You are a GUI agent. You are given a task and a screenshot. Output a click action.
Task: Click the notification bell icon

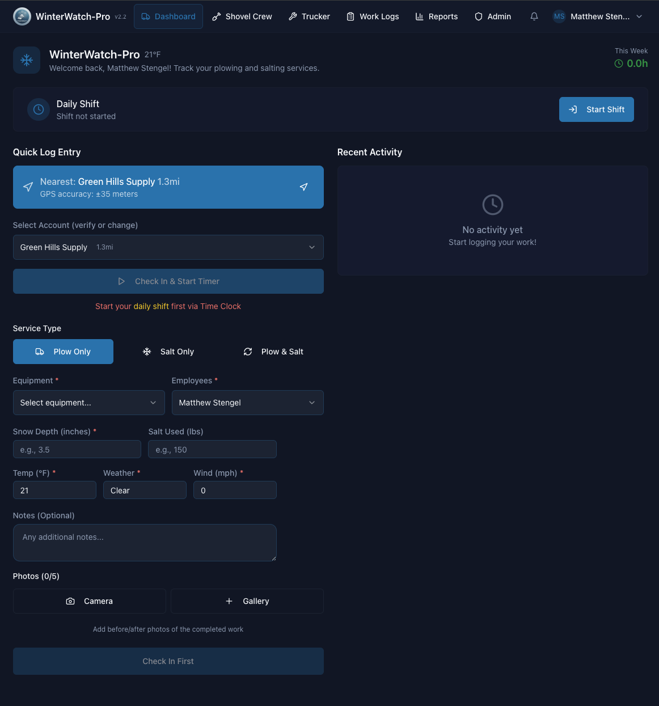(534, 16)
